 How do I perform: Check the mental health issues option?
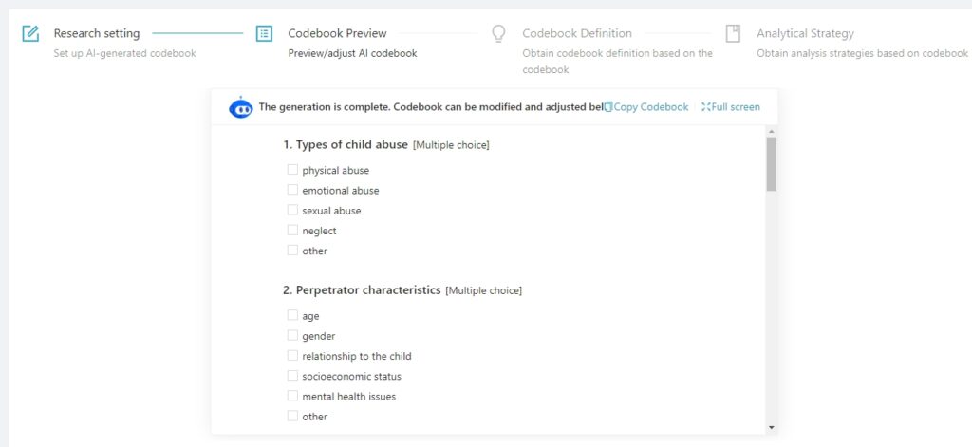(x=292, y=396)
